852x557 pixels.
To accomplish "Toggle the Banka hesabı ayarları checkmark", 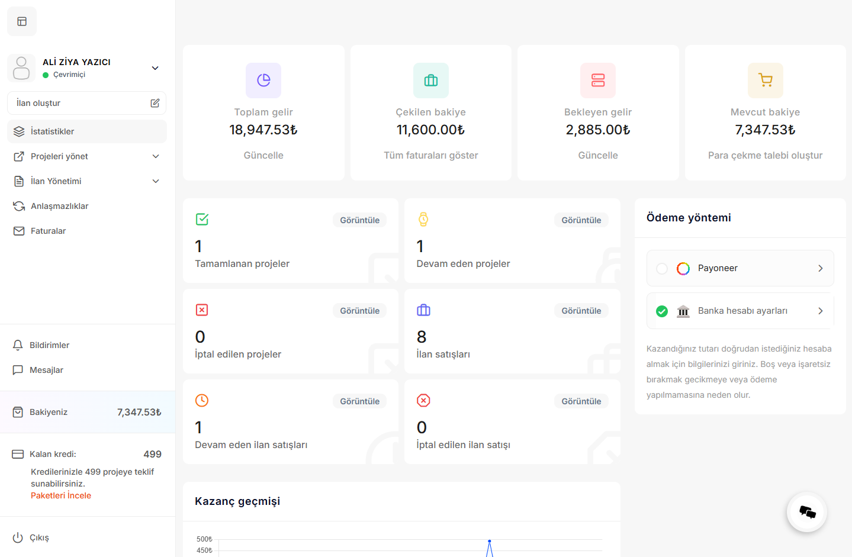I will click(662, 311).
